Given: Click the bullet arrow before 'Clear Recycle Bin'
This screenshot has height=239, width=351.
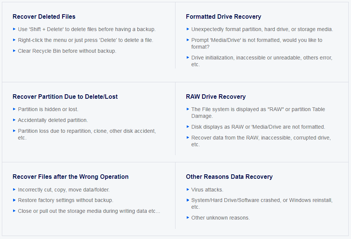Looking at the screenshot, I should pos(14,51).
